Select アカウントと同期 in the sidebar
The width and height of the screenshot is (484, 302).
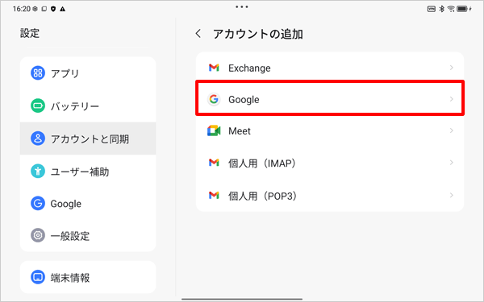(x=88, y=139)
